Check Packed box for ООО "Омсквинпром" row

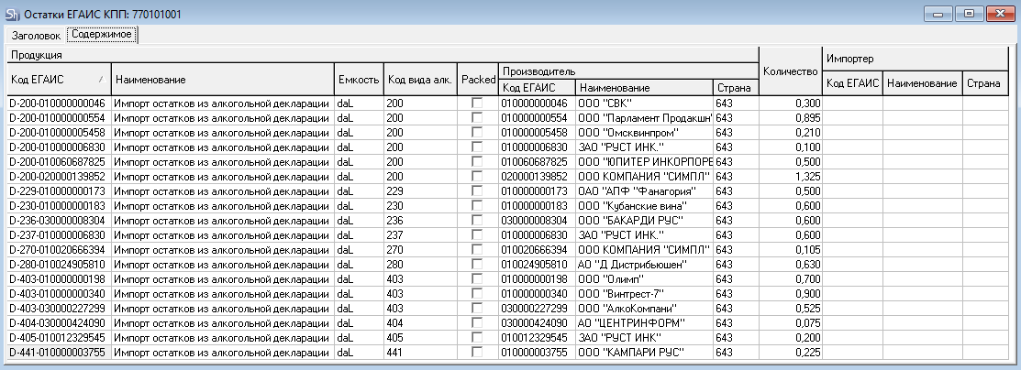click(x=477, y=133)
